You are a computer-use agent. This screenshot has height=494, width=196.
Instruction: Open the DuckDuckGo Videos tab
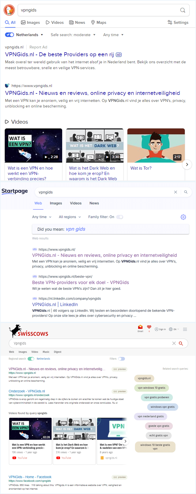click(55, 22)
